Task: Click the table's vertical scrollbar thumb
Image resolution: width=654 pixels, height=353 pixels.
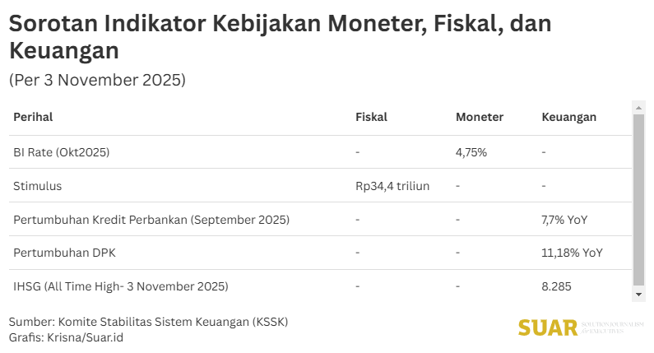Action: coord(638,200)
